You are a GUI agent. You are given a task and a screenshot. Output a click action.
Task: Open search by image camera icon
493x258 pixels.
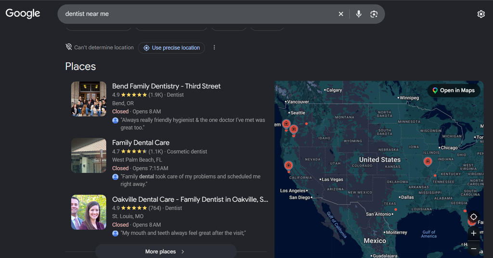point(374,14)
